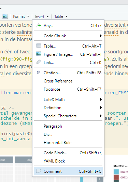Click the Link chain icon
Viewport: 128px width, 182px height.
(39, 62)
